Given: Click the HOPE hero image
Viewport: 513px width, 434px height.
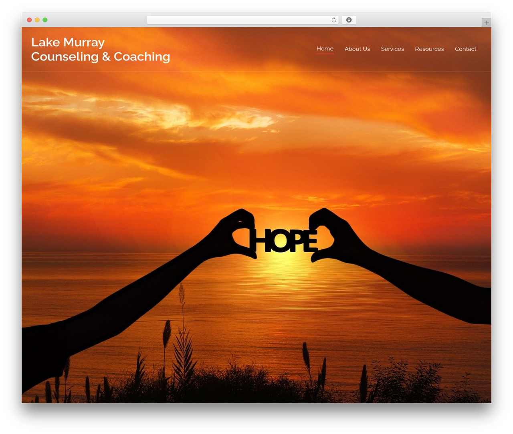Looking at the screenshot, I should (x=256, y=215).
